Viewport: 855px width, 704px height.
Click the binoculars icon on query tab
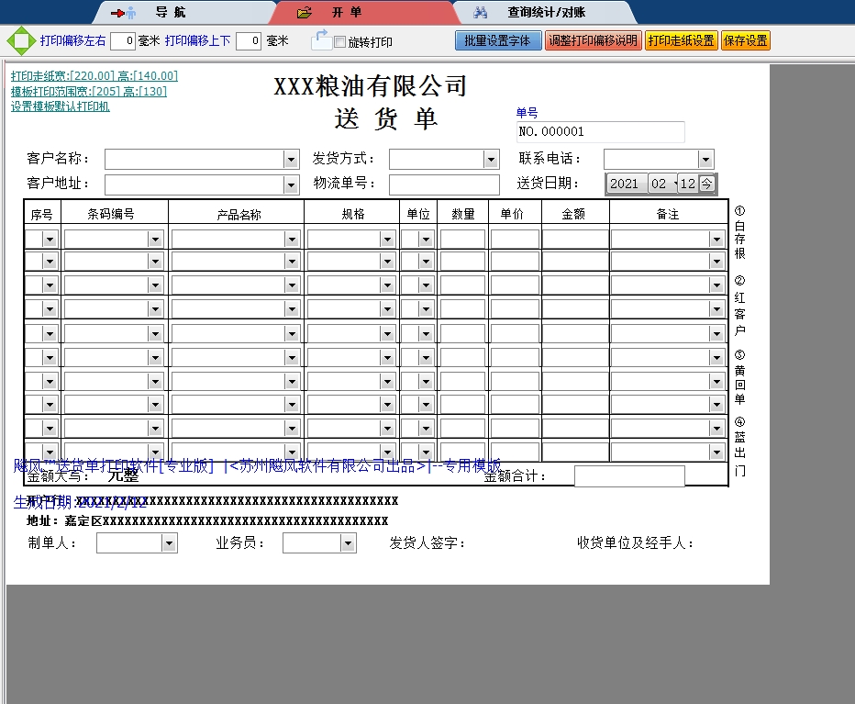[481, 13]
